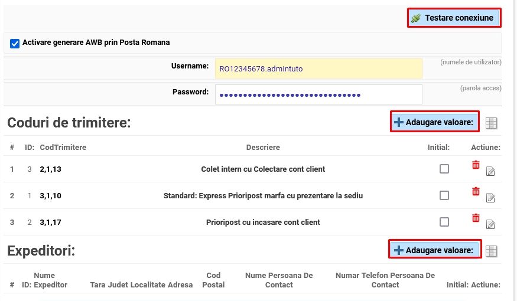Mark Colet intern cu Colectare as Initial
The height and width of the screenshot is (301, 517).
[444, 169]
